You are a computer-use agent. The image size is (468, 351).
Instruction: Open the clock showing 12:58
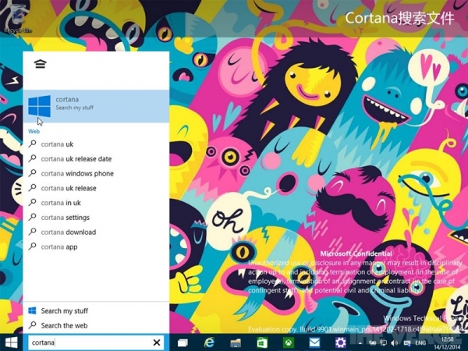point(447,343)
